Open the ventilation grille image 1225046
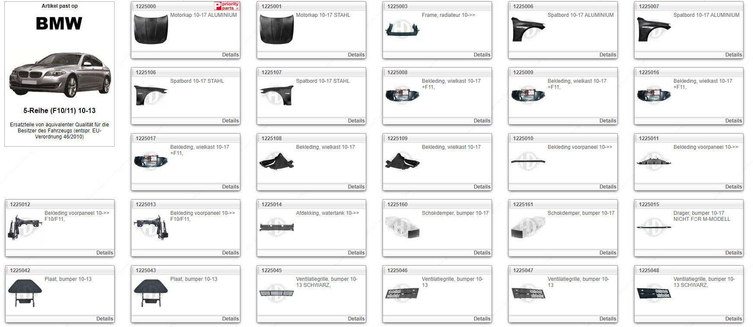753x327 pixels. click(402, 293)
